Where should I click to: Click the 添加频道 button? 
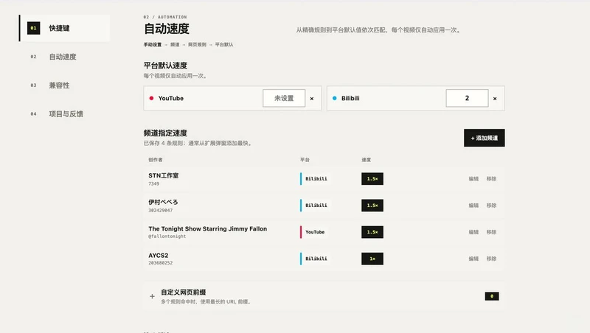click(485, 138)
